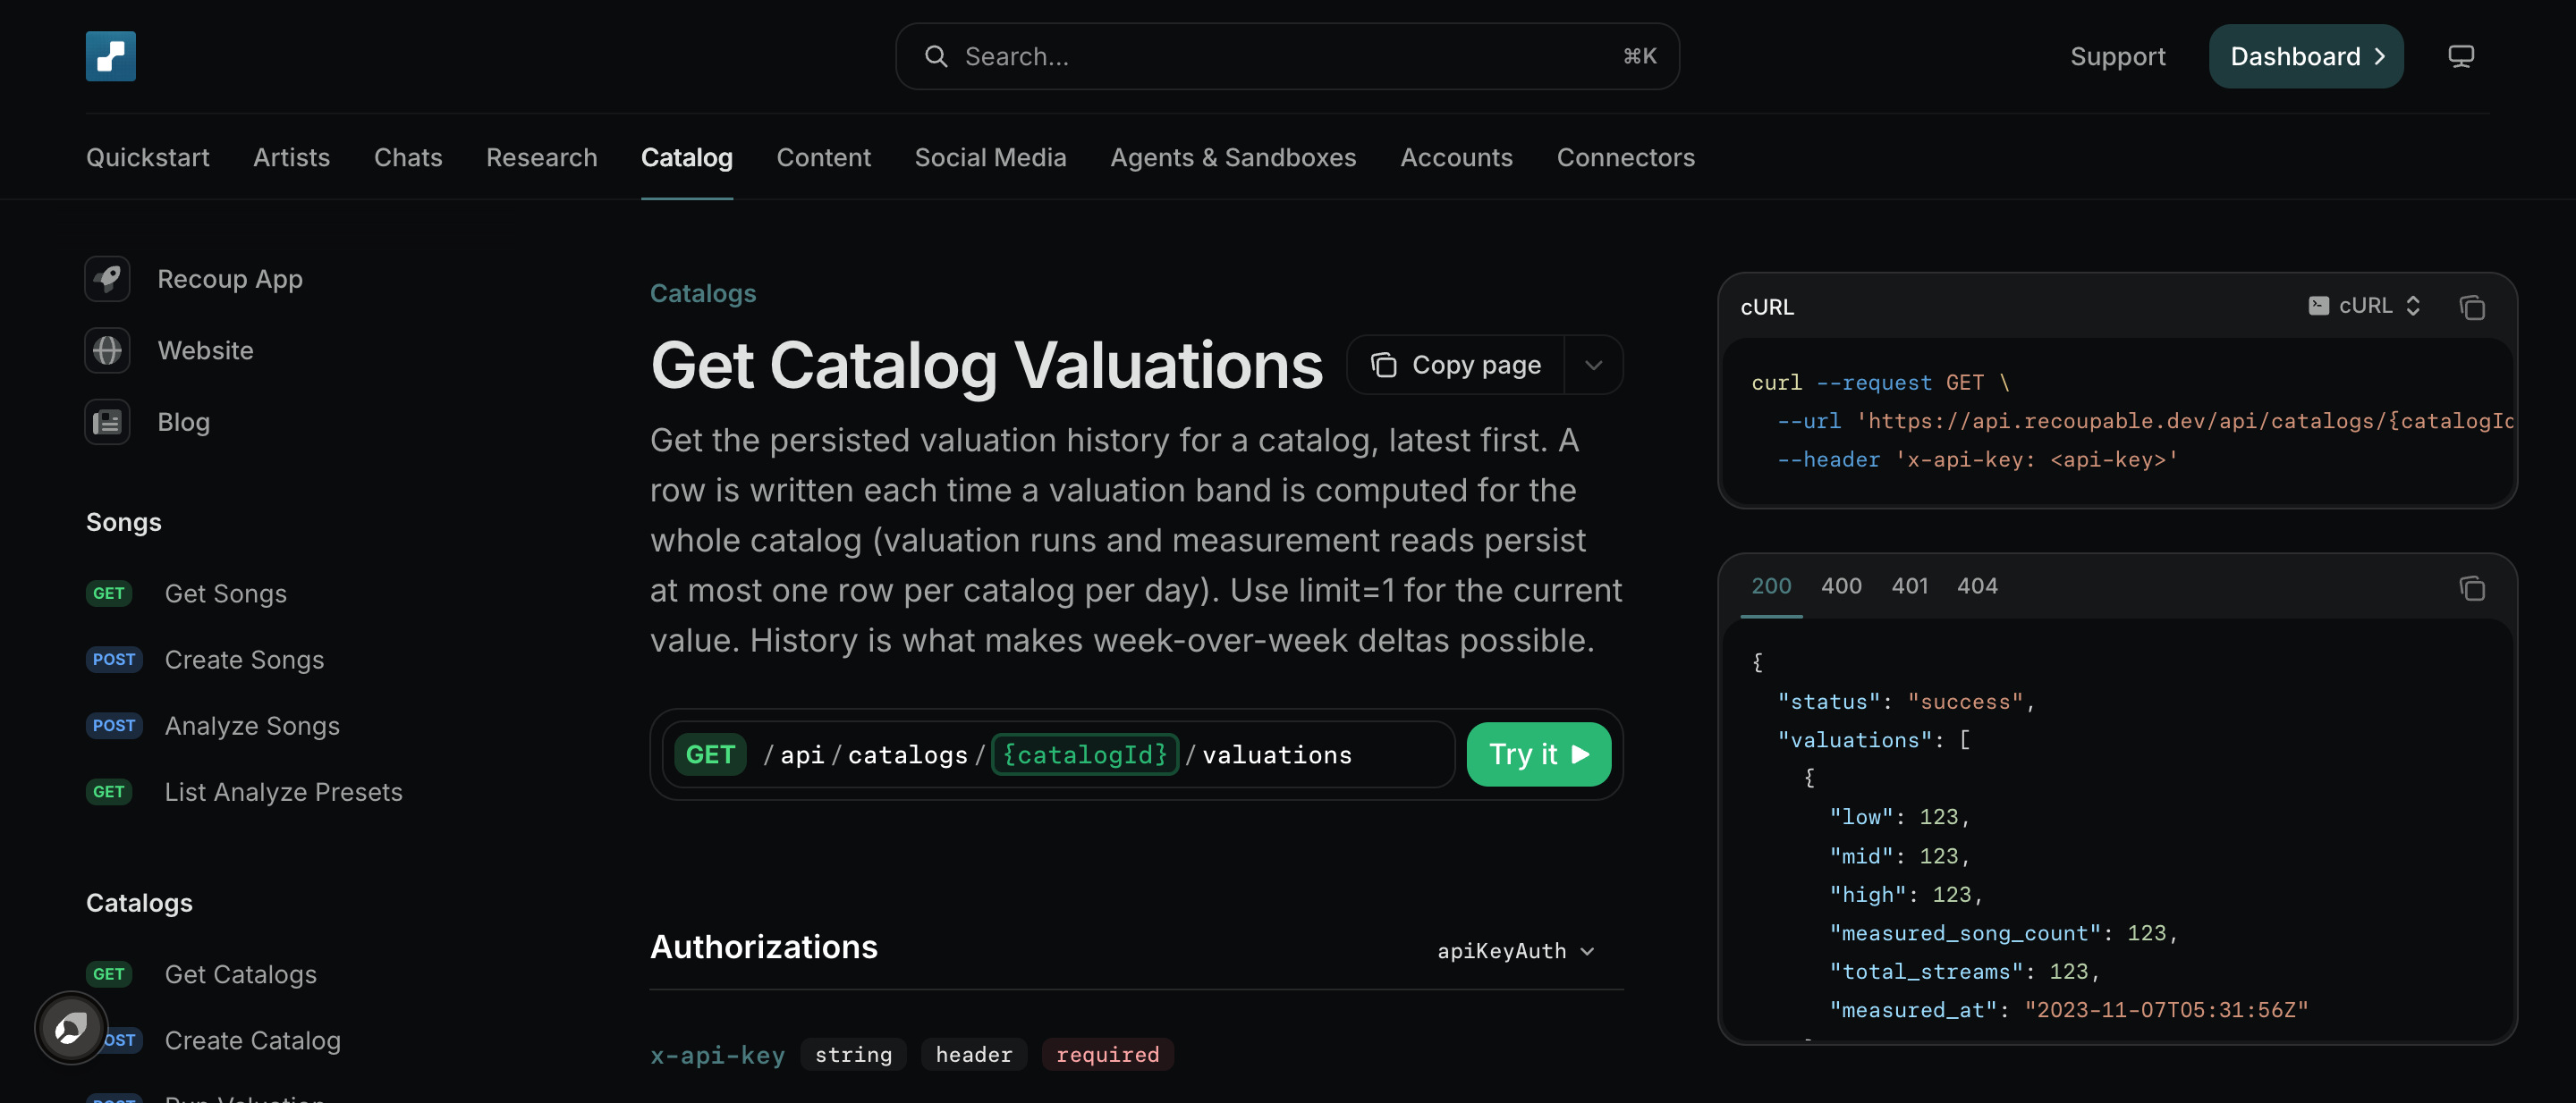
Task: Click the ⌘K shortcut hint
Action: pos(1640,56)
